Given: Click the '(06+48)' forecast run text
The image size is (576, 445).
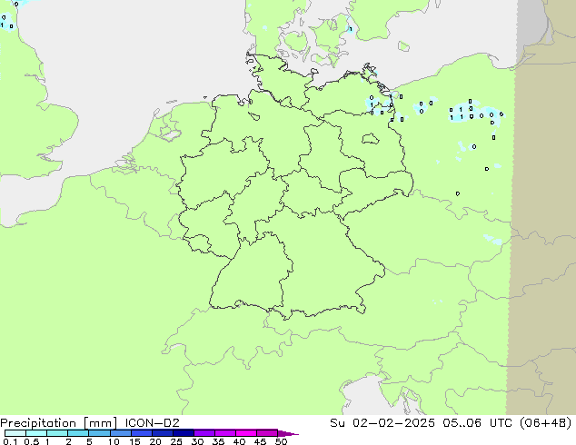Looking at the screenshot, I should 545,423.
